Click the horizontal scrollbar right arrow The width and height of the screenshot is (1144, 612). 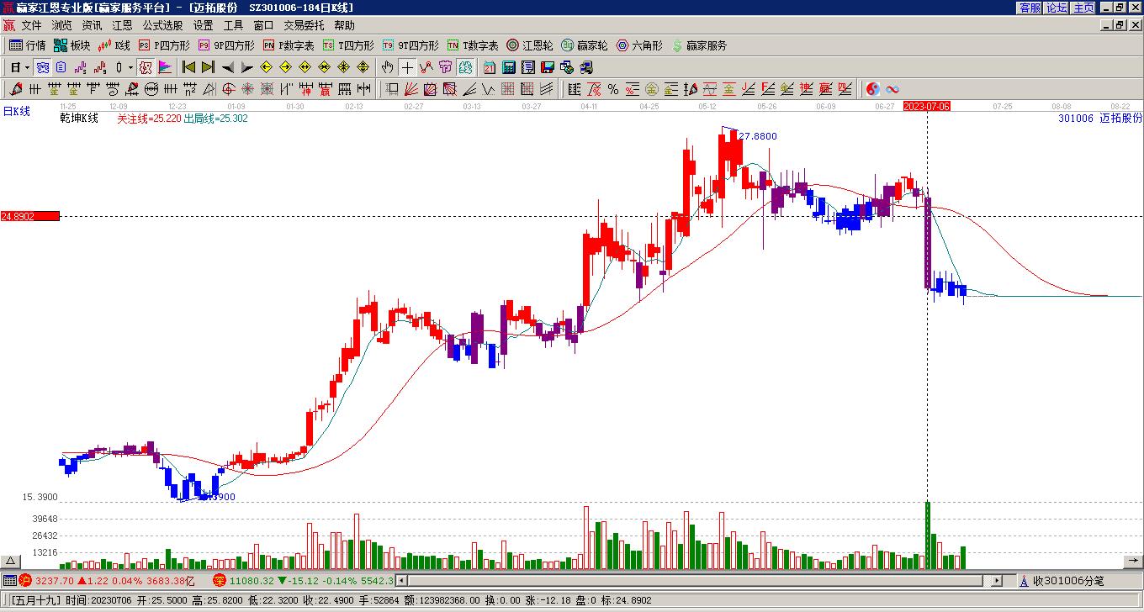click(x=997, y=581)
